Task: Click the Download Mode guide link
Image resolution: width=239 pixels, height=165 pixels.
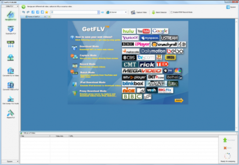Action: click(x=89, y=46)
